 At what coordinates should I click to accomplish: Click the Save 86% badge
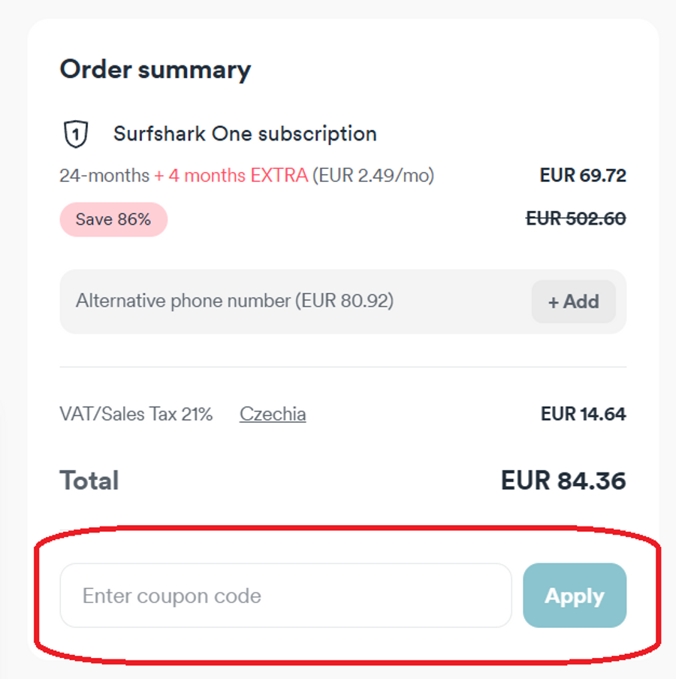(x=113, y=219)
